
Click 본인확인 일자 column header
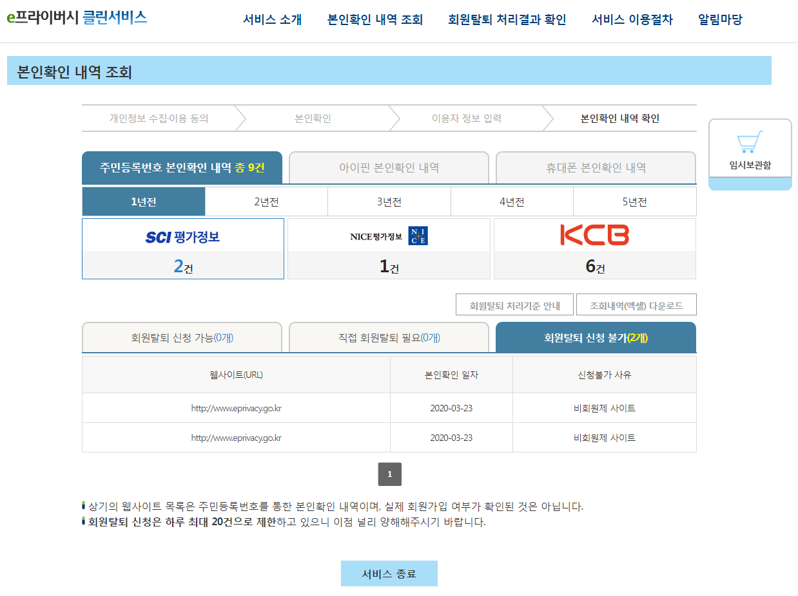click(451, 375)
